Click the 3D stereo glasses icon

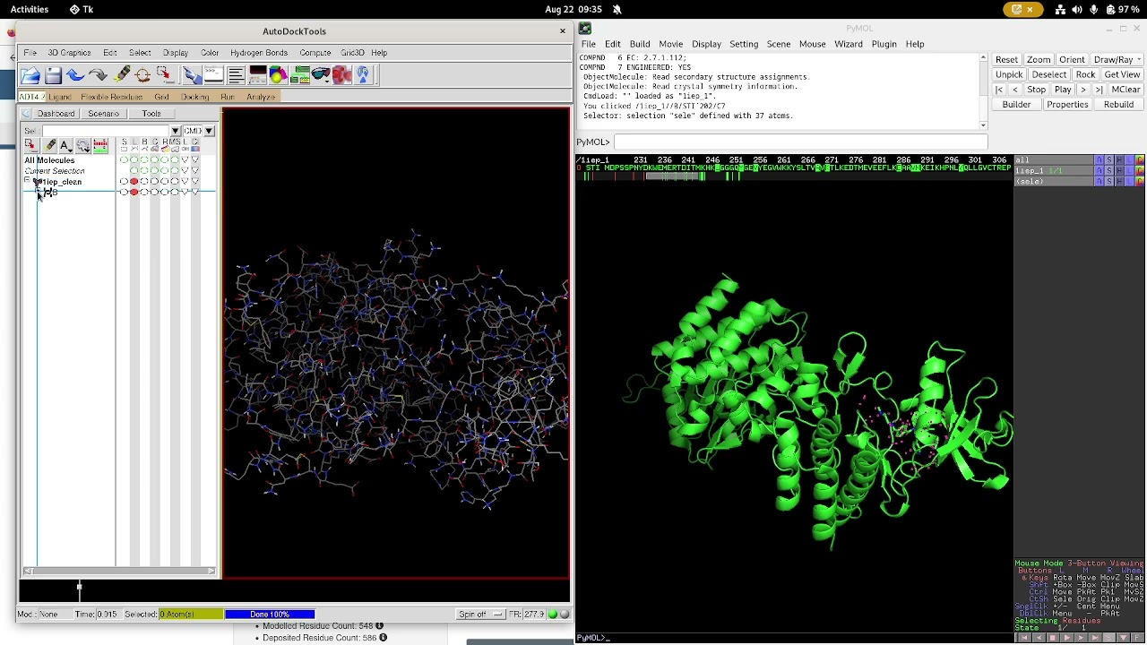(321, 75)
